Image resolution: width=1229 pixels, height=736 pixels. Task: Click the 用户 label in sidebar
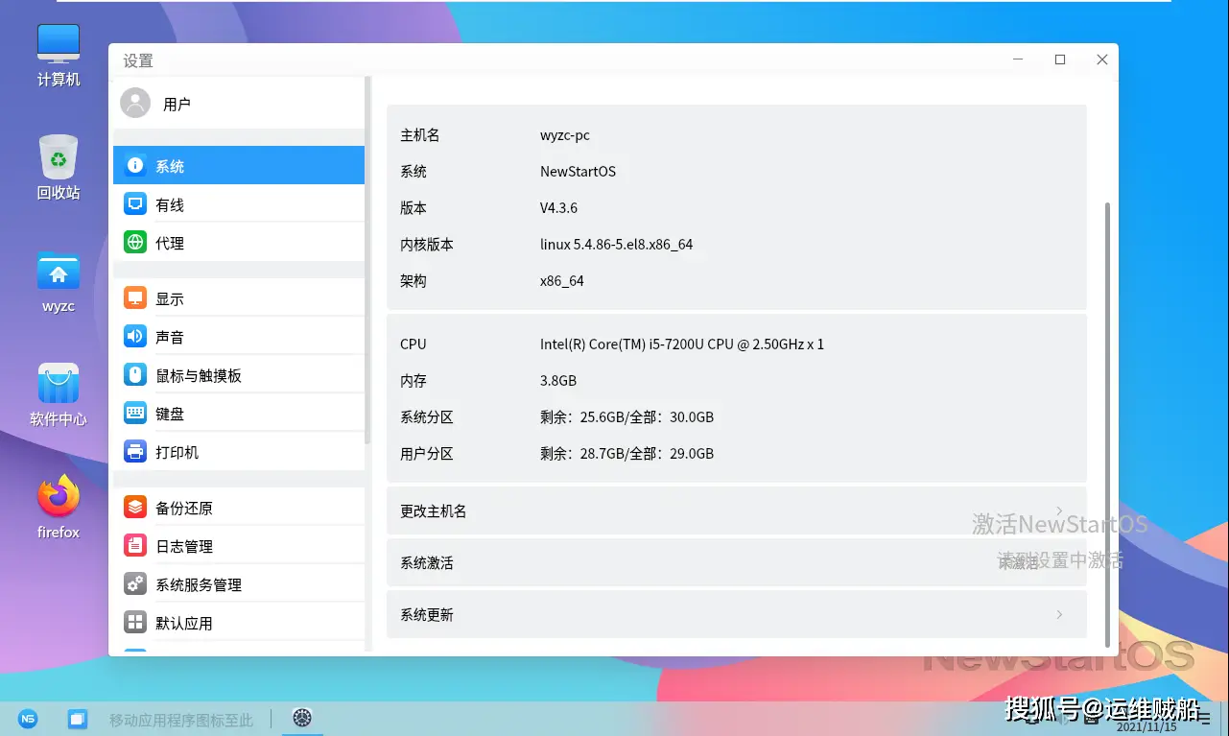[177, 105]
